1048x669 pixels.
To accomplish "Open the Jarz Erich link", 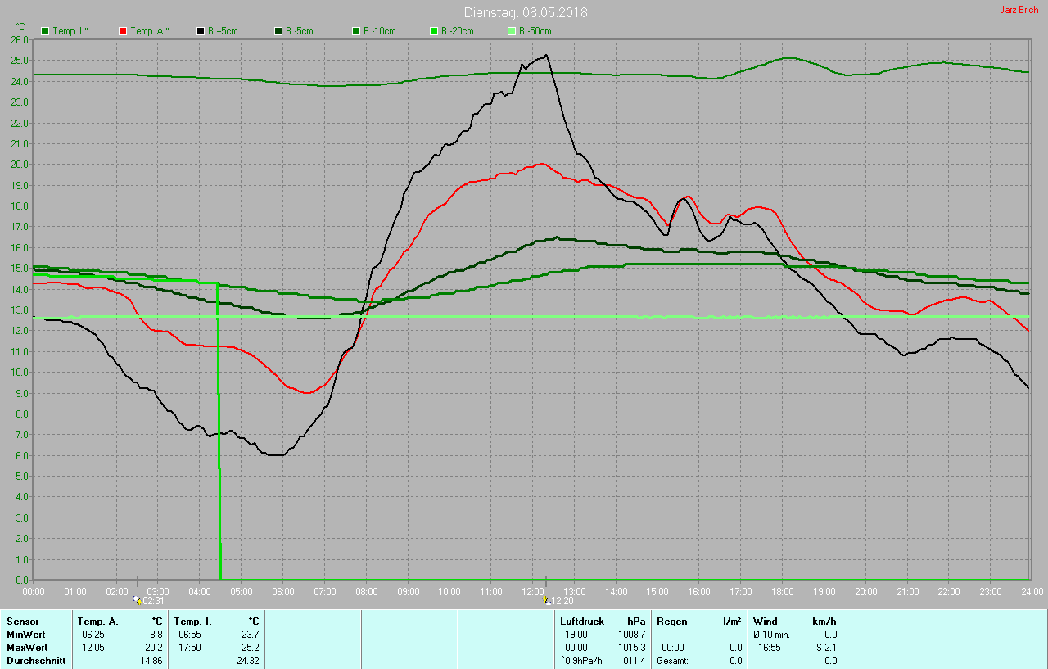I will click(1019, 10).
